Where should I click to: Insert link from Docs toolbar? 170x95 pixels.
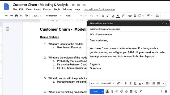tap(130, 16)
